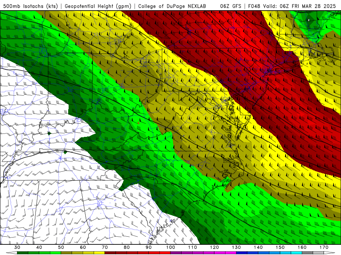Click the 80 kt legend label
This screenshot has height=255, width=341.
coord(127,247)
